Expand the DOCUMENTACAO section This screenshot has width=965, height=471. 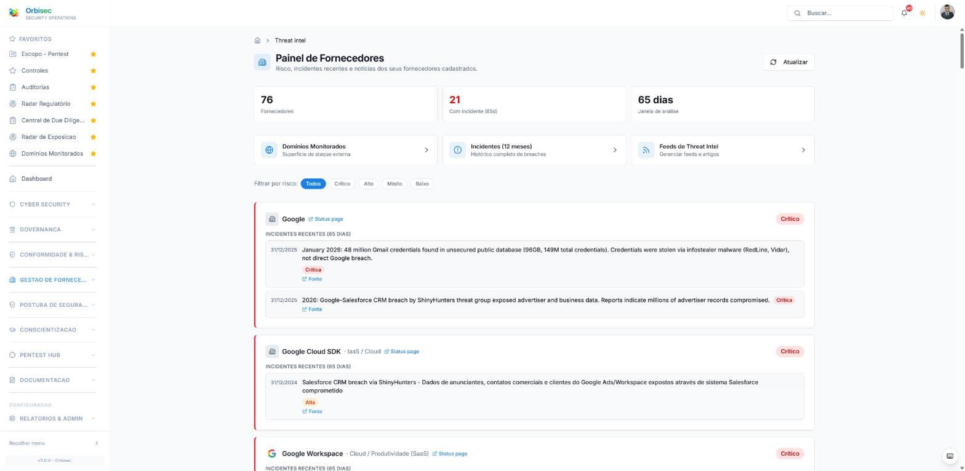click(x=52, y=380)
